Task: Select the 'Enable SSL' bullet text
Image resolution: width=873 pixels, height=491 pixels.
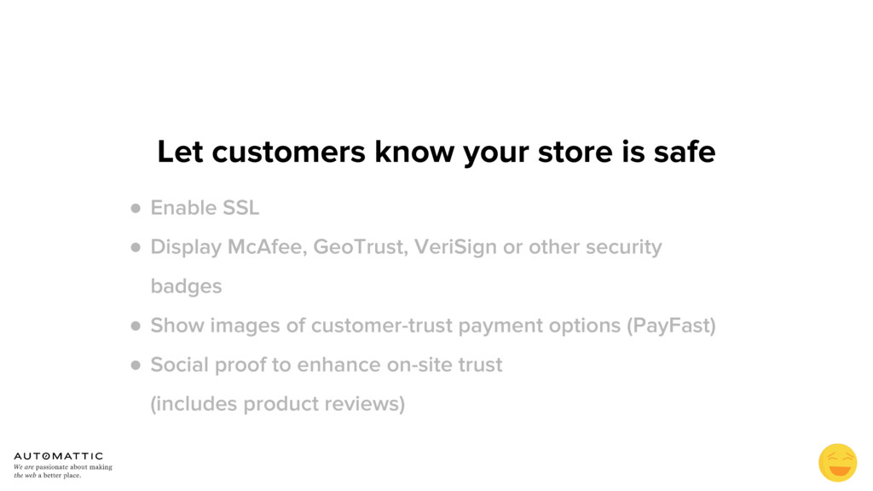Action: coord(205,208)
